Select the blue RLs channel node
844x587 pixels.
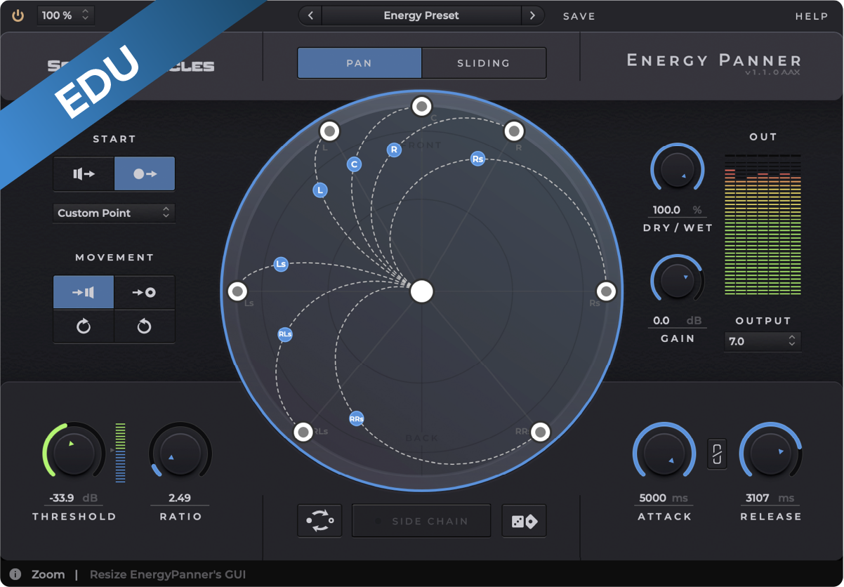pos(285,334)
